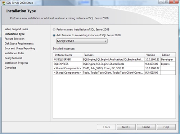This screenshot has width=180, height=134.
Task: Select Add features to existing instance radio
Action: coord(54,35)
